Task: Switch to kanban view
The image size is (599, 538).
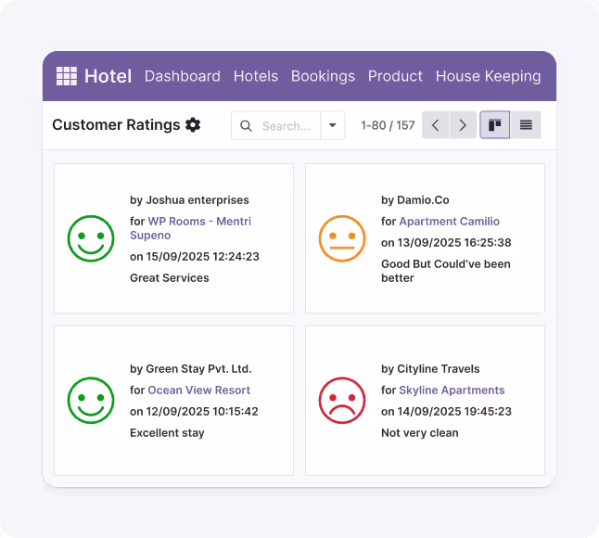Action: tap(495, 125)
